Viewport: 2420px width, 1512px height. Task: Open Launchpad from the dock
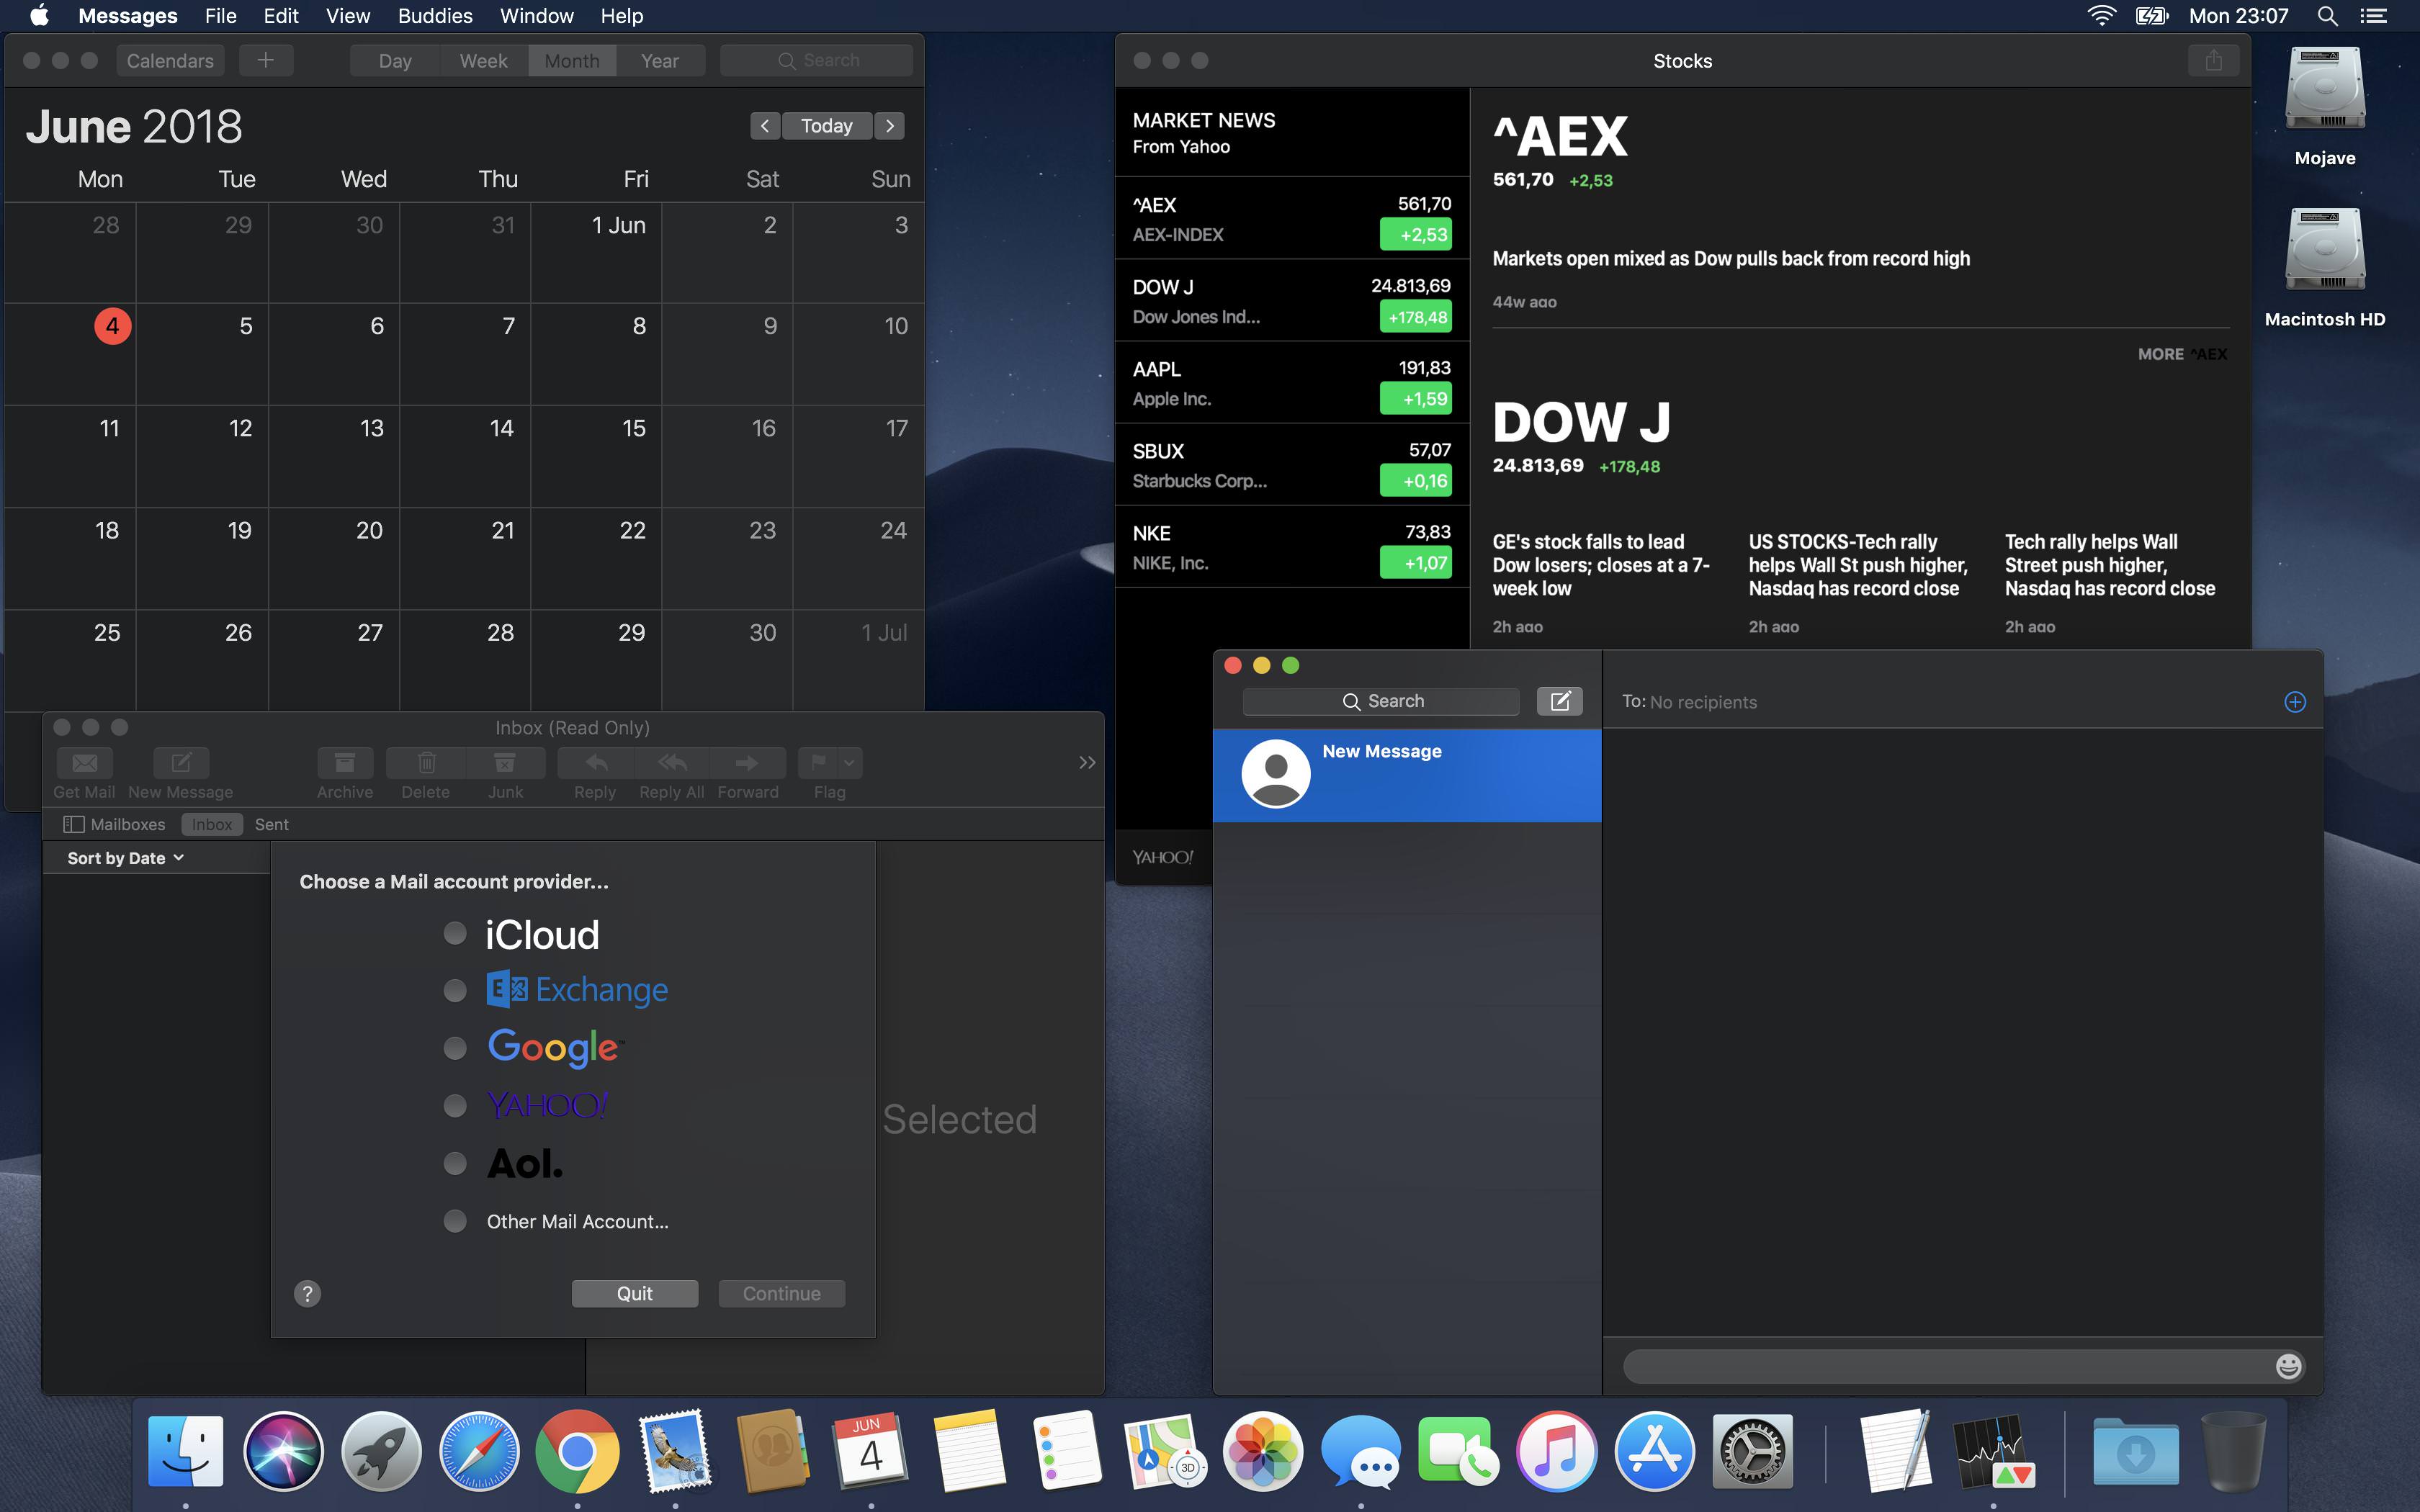[381, 1451]
